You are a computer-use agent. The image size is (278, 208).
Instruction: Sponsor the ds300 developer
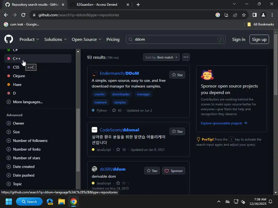click(x=173, y=171)
